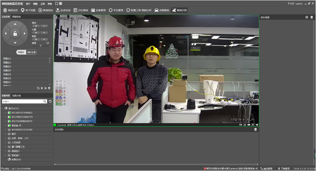Click the aperture (光圈) minus button
The height and width of the screenshot is (171, 316).
click(x=44, y=33)
